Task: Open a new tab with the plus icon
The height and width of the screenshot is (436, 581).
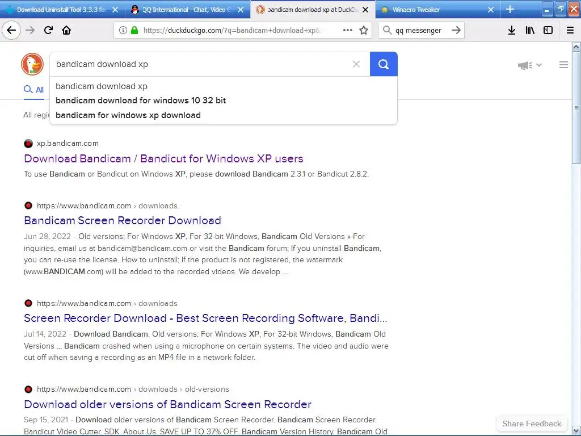Action: (x=510, y=9)
